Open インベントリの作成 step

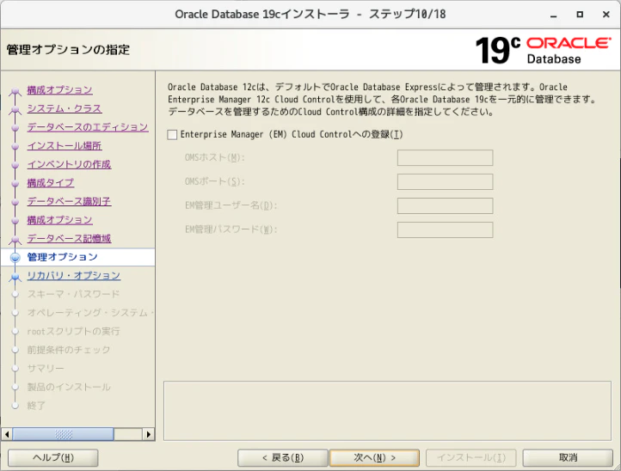(69, 164)
